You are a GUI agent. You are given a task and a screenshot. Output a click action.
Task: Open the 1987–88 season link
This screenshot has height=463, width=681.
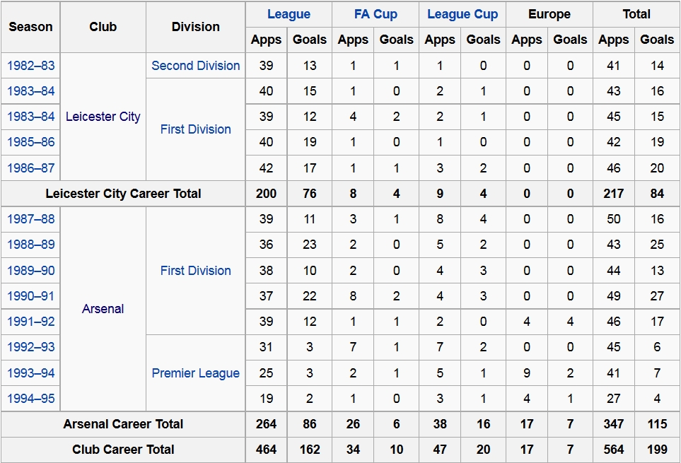(31, 219)
